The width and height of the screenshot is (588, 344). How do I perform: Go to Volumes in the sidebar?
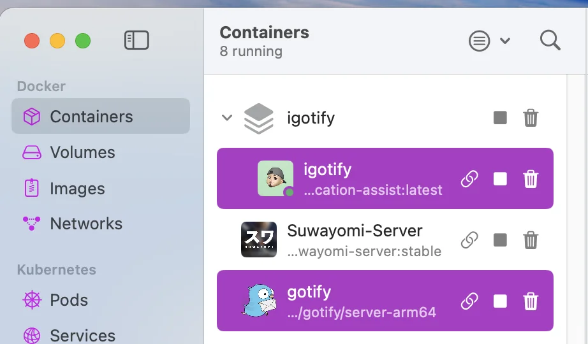82,152
